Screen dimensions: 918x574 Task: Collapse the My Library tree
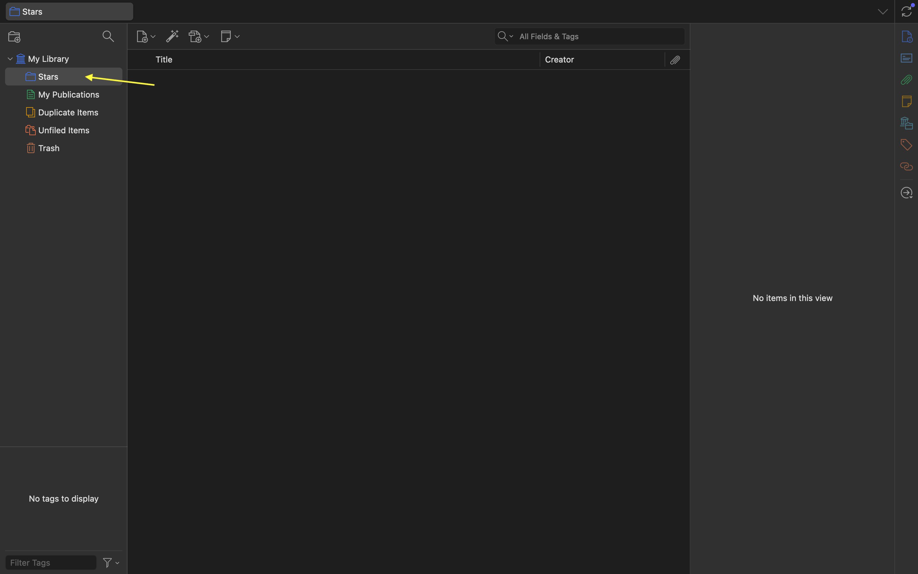10,59
